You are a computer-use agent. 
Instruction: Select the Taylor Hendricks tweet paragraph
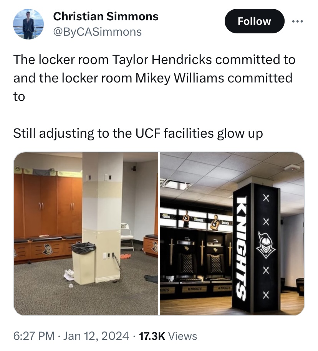(154, 78)
